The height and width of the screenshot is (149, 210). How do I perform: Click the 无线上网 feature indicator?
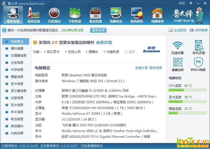73,52
